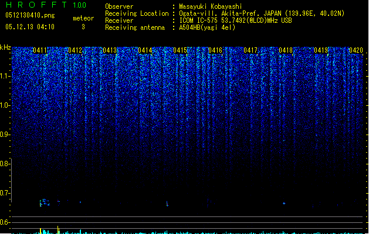The image size is (369, 234).
Task: Click the 0.7 kHz axis label
Action: [x=5, y=193]
